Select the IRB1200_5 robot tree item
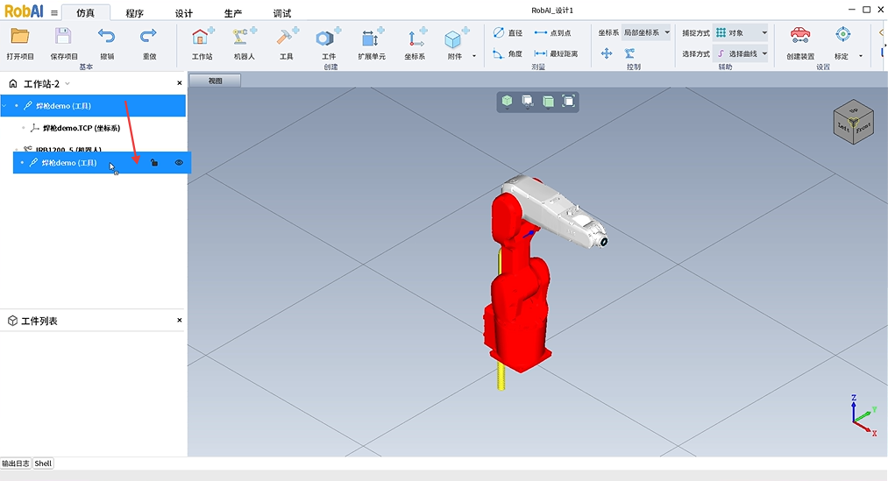This screenshot has width=888, height=481. point(68,150)
